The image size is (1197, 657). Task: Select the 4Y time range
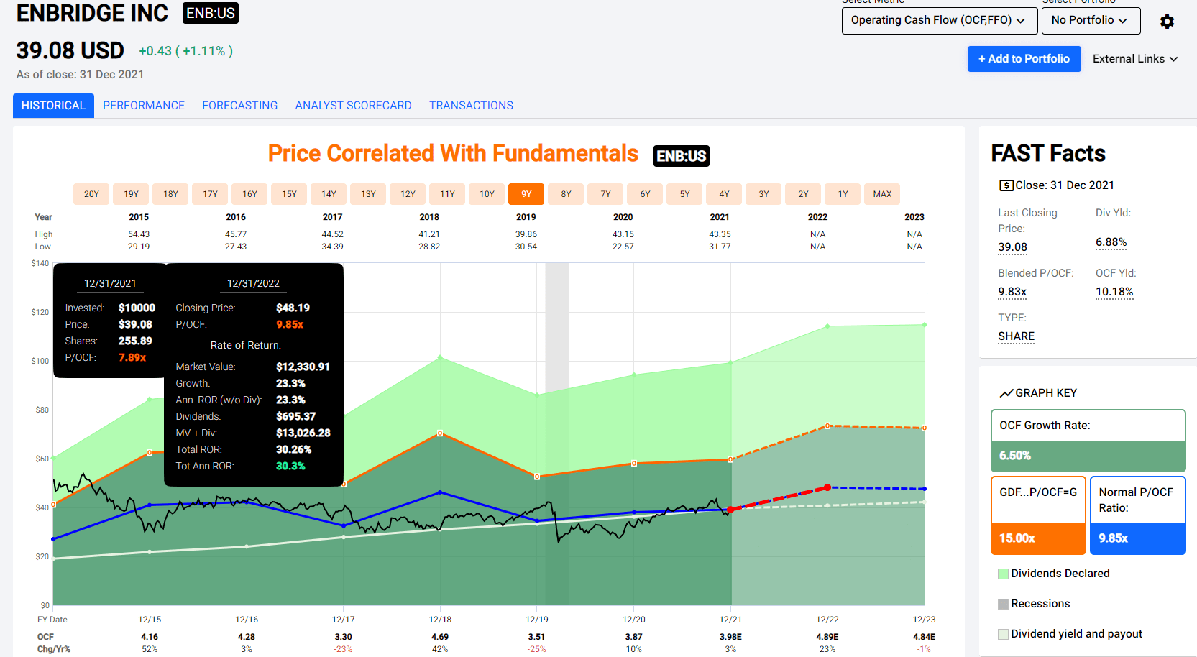tap(724, 194)
